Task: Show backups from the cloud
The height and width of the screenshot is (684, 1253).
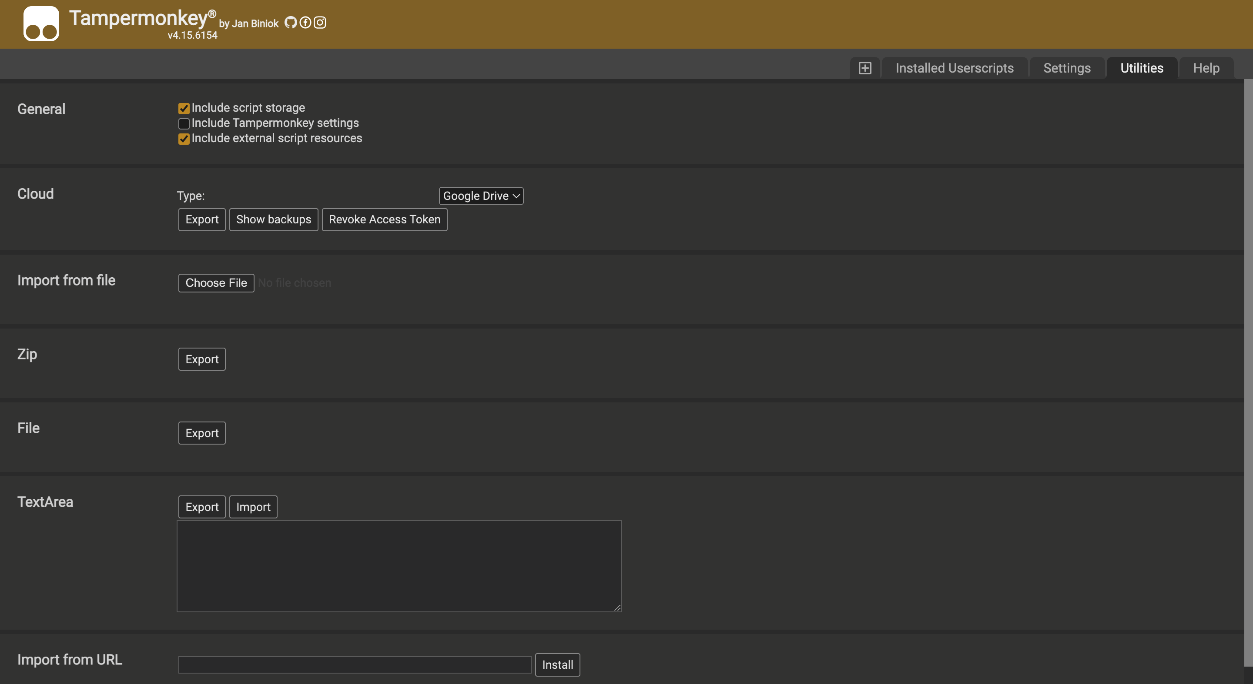Action: pyautogui.click(x=273, y=219)
